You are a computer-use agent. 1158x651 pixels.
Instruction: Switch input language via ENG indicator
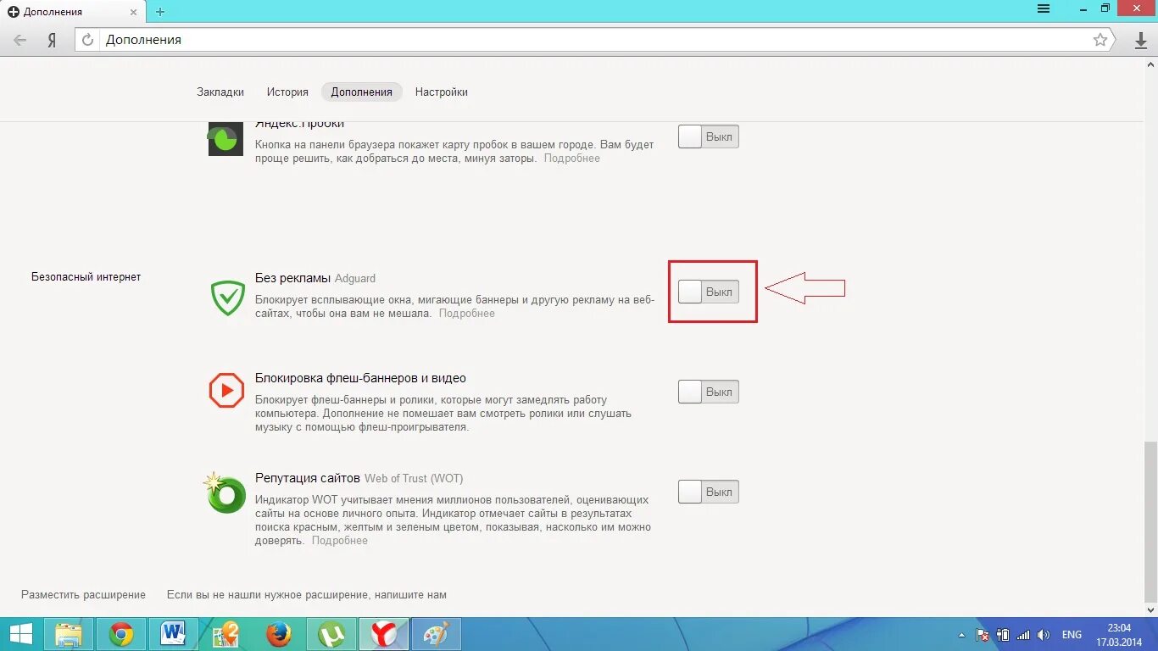[1072, 635]
